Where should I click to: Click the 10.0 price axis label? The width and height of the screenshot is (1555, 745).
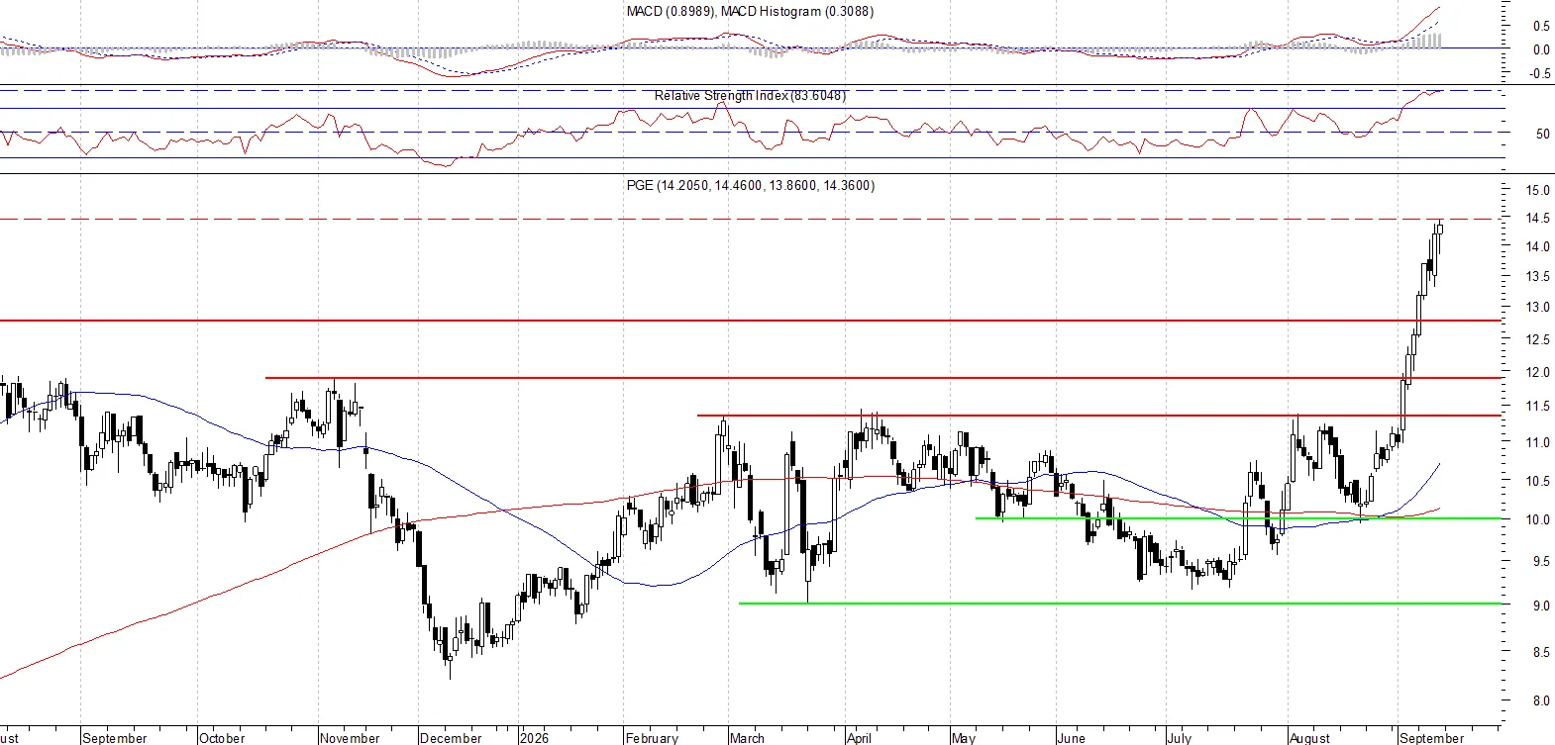pos(1538,519)
